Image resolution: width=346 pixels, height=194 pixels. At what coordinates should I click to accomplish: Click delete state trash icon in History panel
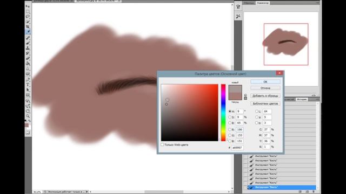click(314, 192)
